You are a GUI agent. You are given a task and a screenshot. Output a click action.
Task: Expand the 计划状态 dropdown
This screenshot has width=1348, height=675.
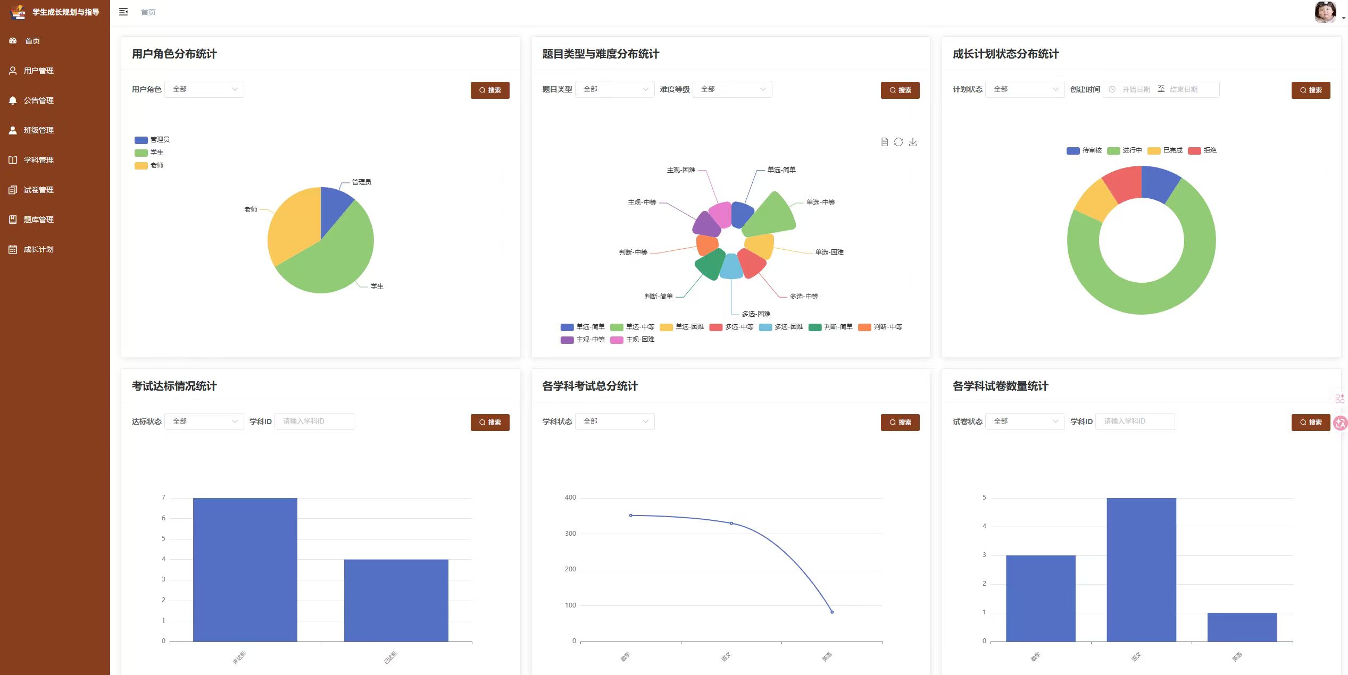point(1025,89)
